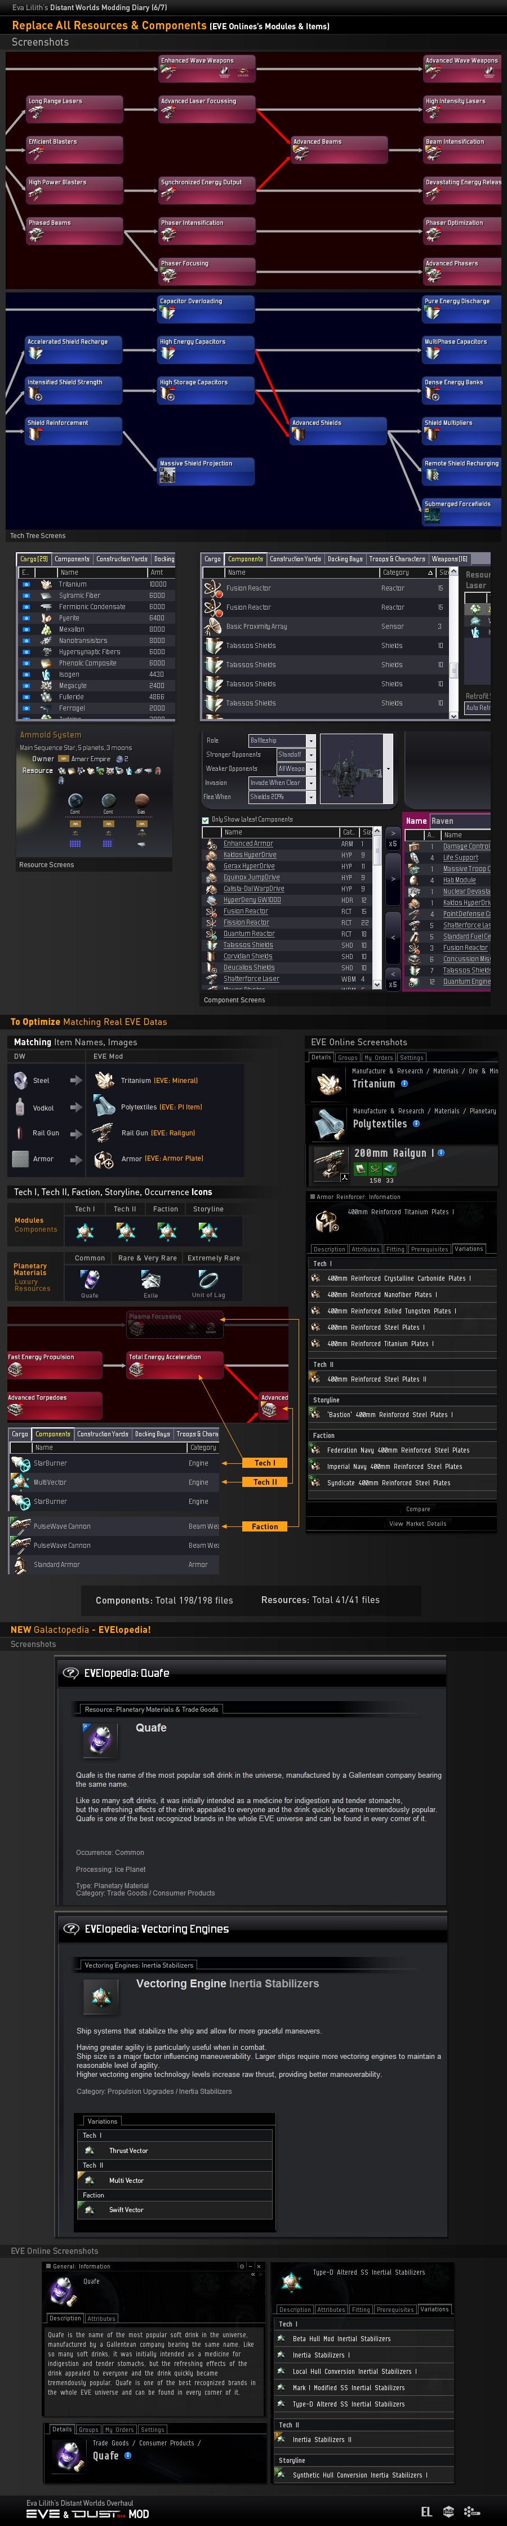This screenshot has width=507, height=2526.
Task: Switch to the Cargo(29) tab
Action: click(34, 559)
